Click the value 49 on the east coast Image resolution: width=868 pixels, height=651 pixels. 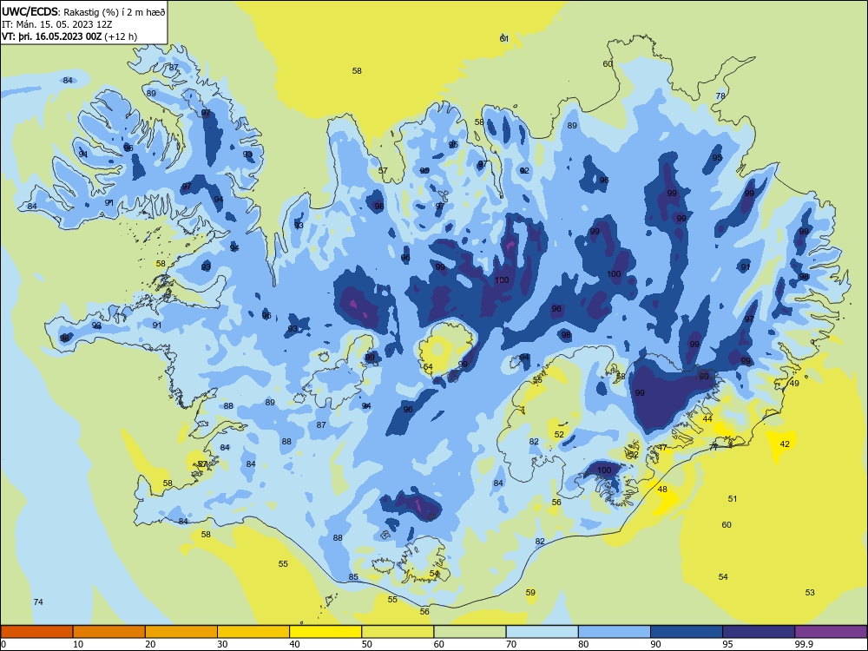click(x=794, y=383)
